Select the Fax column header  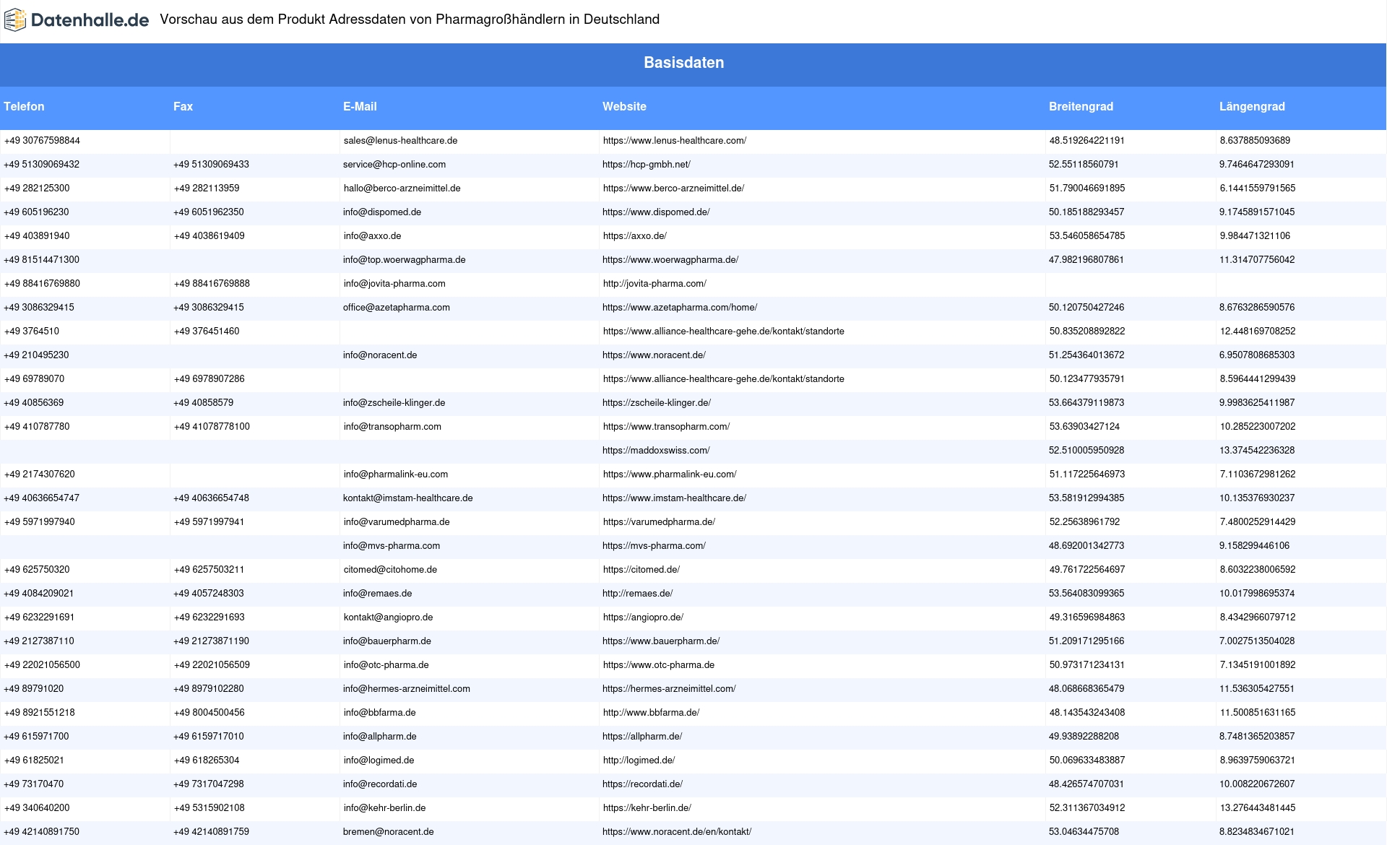tap(183, 106)
